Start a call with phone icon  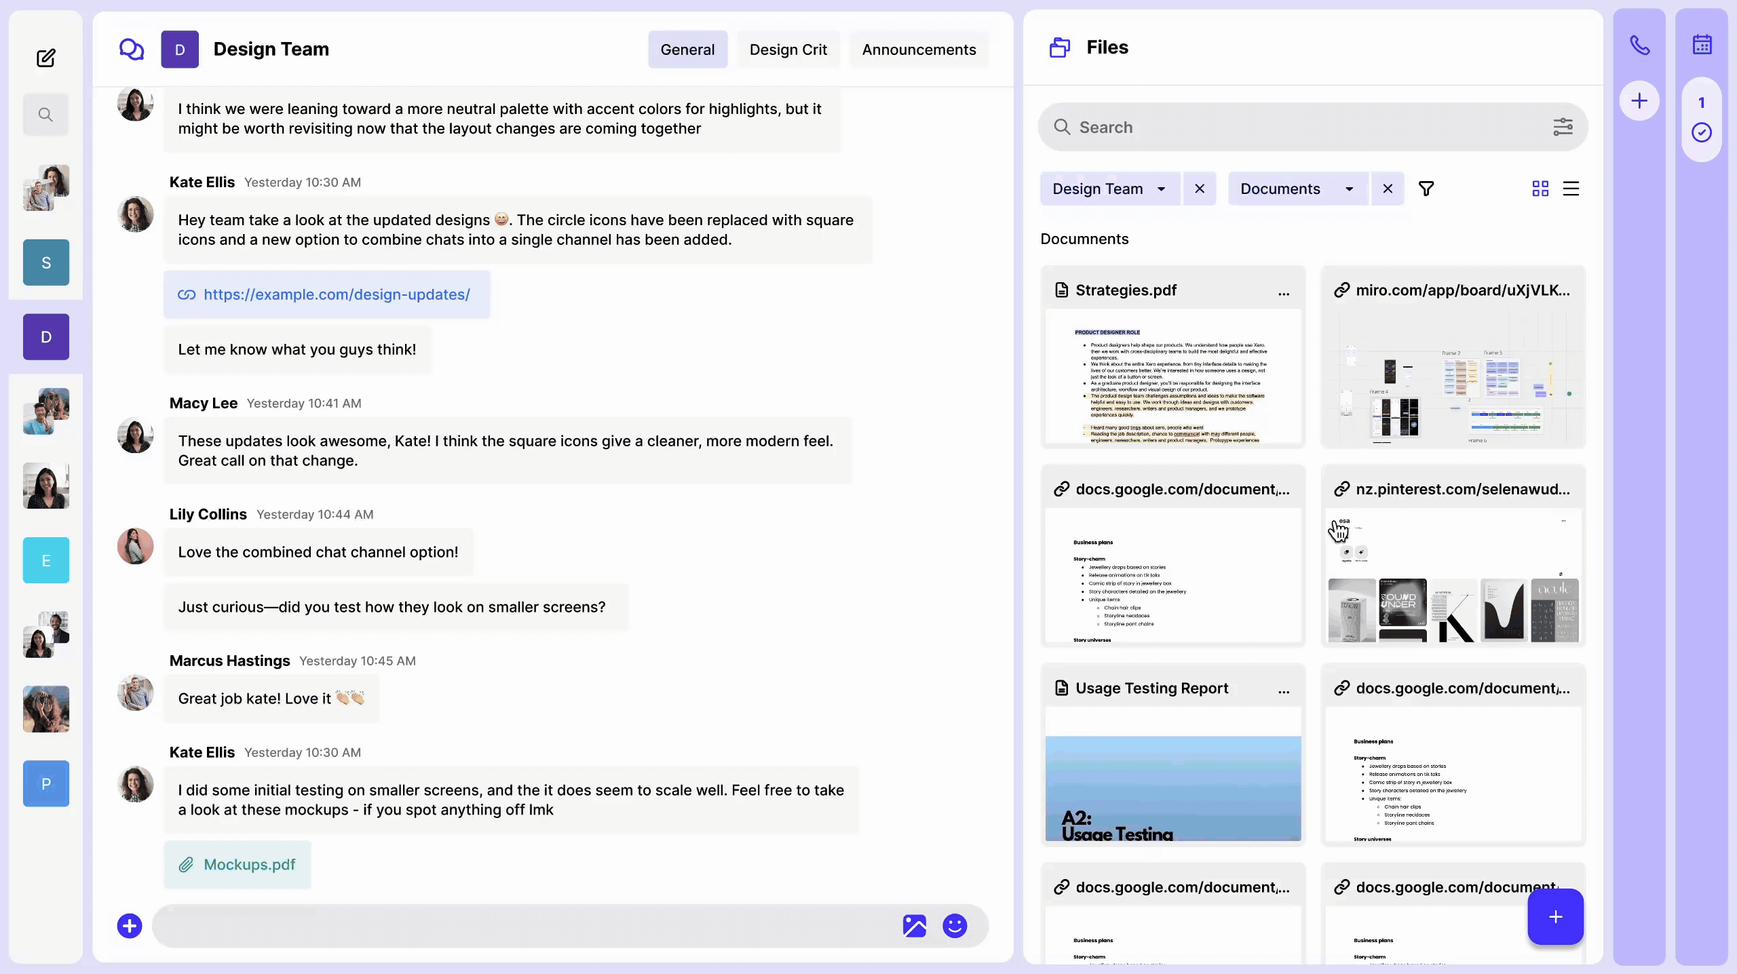tap(1639, 45)
